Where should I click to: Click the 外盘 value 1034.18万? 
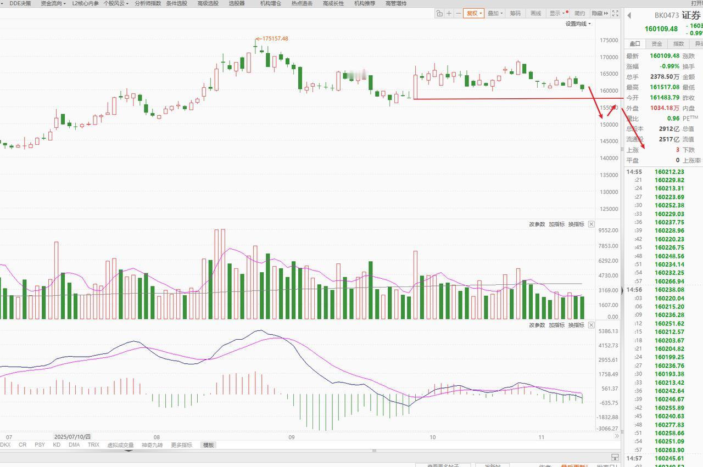point(665,108)
